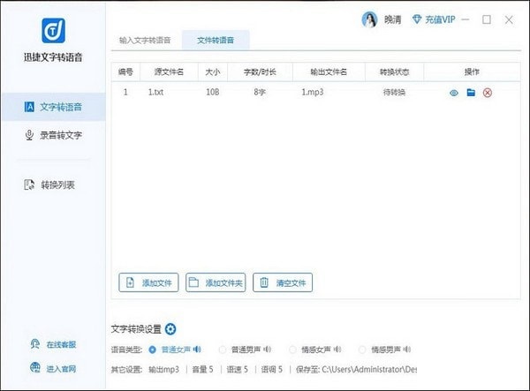Viewport: 530px width, 391px height.
Task: Click the 晚清 user avatar
Action: point(369,19)
